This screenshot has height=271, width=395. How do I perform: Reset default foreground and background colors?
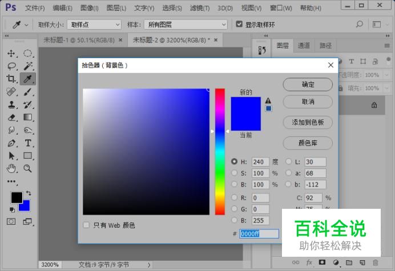click(12, 209)
